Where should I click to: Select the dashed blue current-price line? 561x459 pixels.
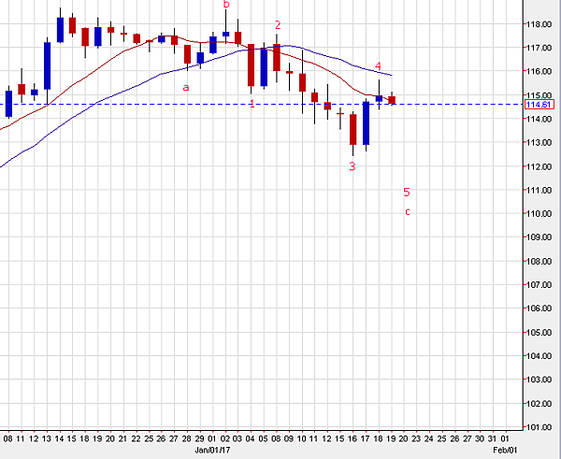point(261,105)
